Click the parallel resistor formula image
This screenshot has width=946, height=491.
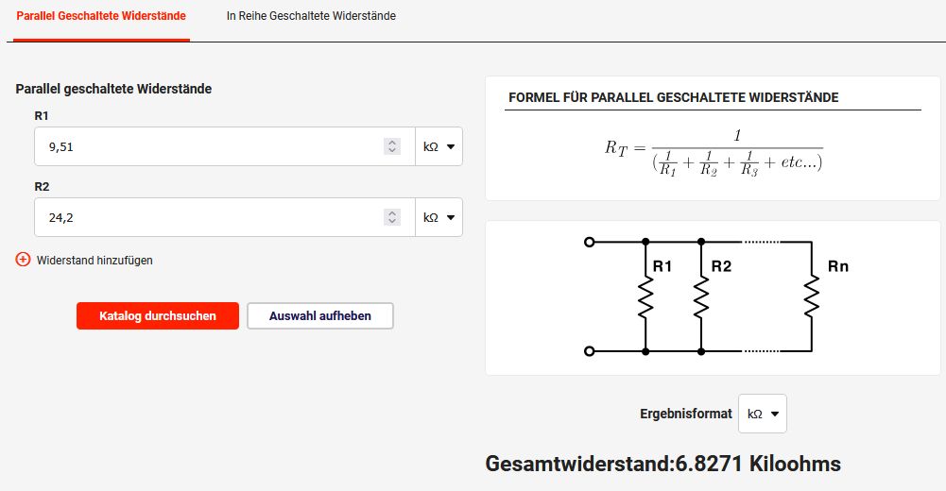pos(714,151)
